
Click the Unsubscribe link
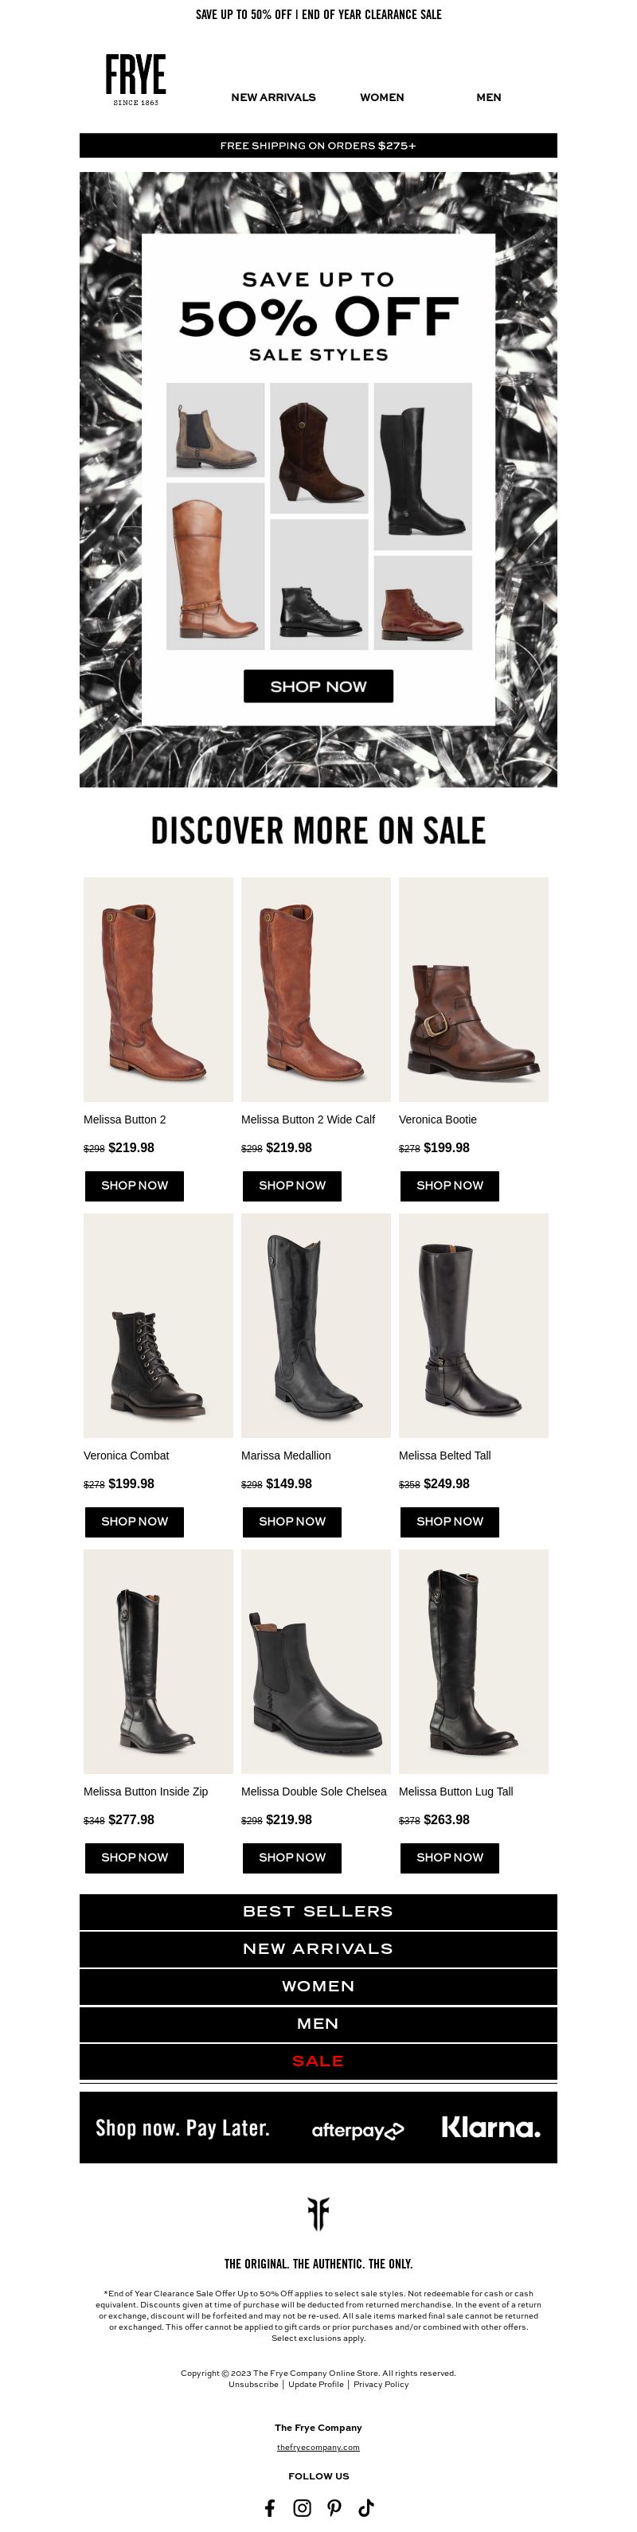254,2384
